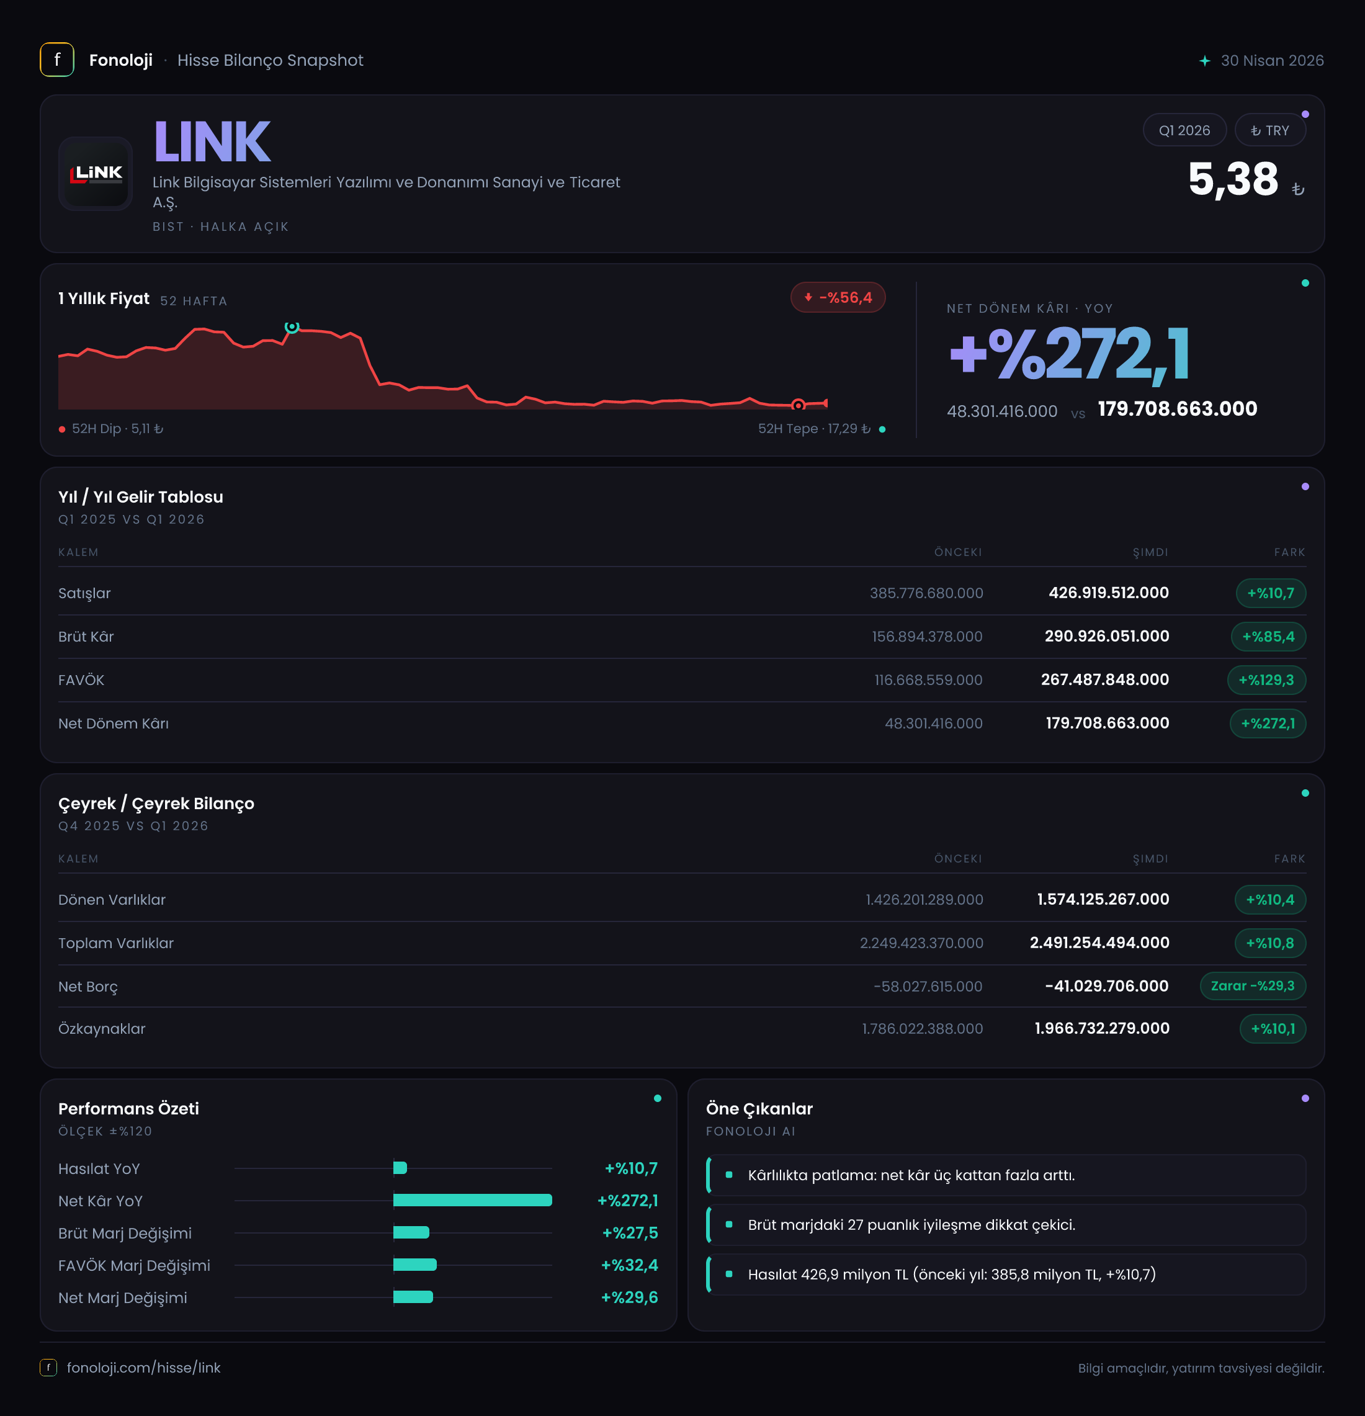This screenshot has width=1365, height=1416.
Task: Click the Fonoloji f logo in header
Action: click(x=57, y=60)
